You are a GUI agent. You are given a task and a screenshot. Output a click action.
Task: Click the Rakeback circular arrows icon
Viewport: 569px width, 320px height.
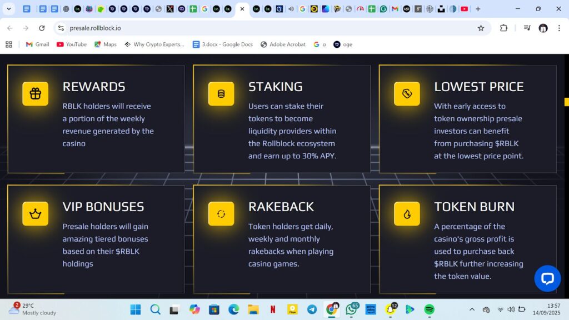pyautogui.click(x=221, y=214)
